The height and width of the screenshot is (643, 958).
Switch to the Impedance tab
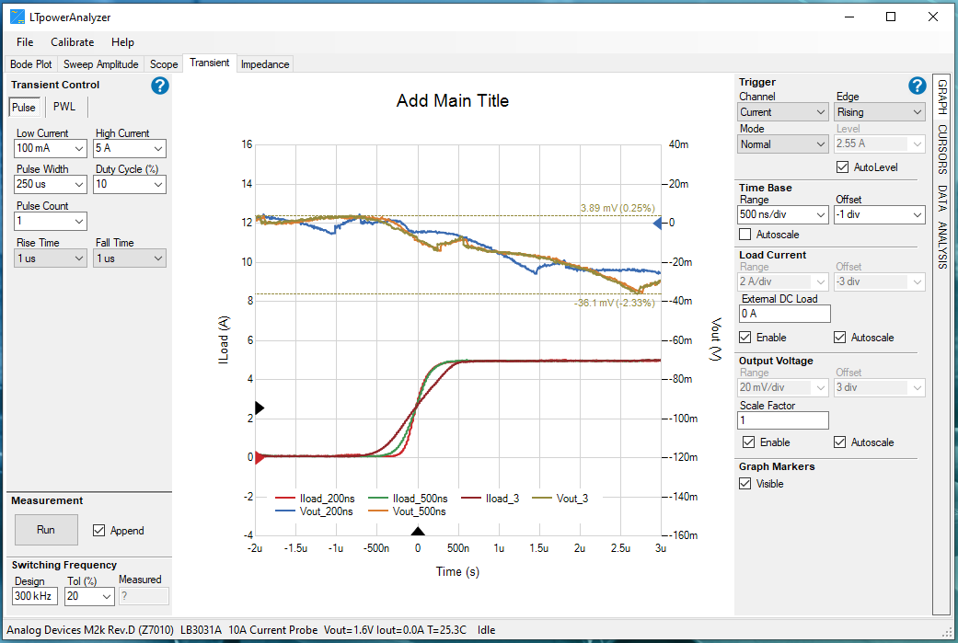pyautogui.click(x=265, y=63)
